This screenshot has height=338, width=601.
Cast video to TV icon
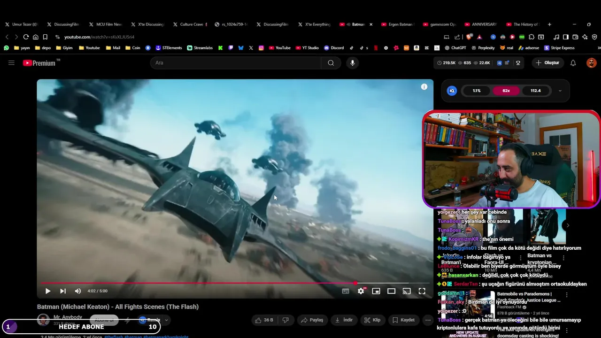(x=407, y=291)
